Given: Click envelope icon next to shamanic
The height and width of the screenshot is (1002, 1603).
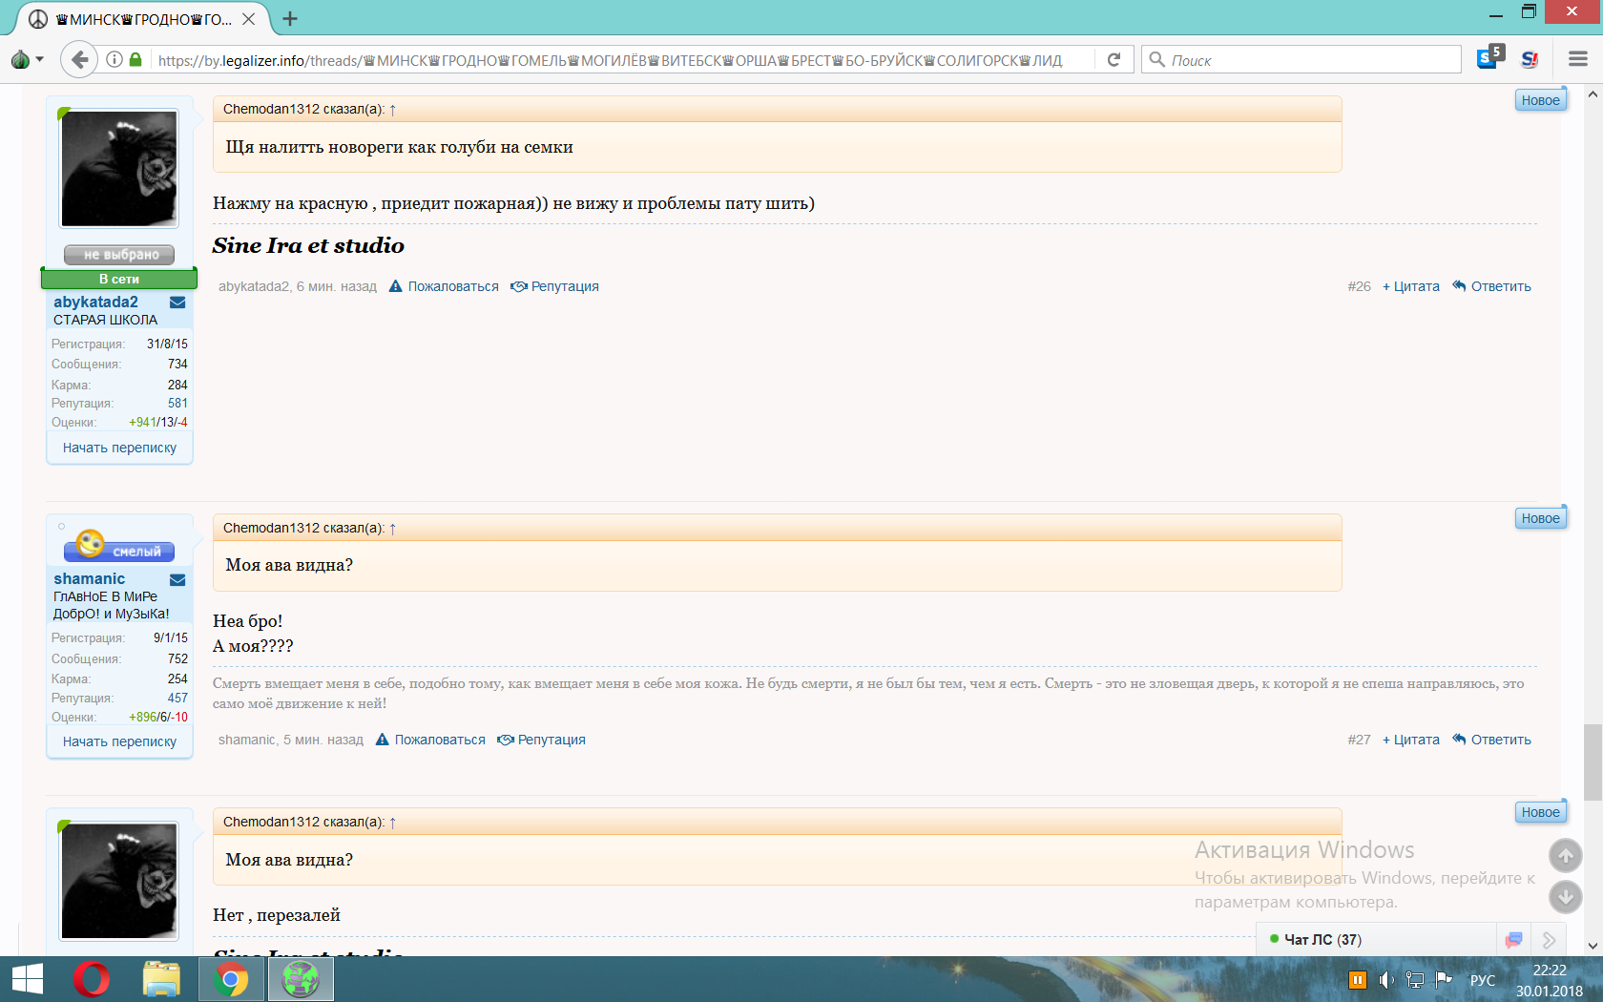Looking at the screenshot, I should 177,579.
